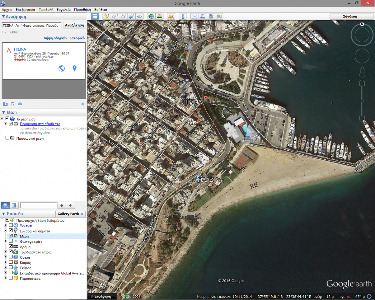Disable the Δρόμοι layer checkbox

click(11, 246)
